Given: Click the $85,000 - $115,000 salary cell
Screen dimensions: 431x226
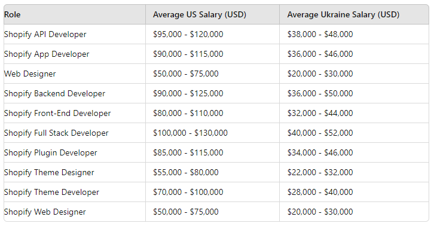Looking at the screenshot, I should [x=212, y=152].
